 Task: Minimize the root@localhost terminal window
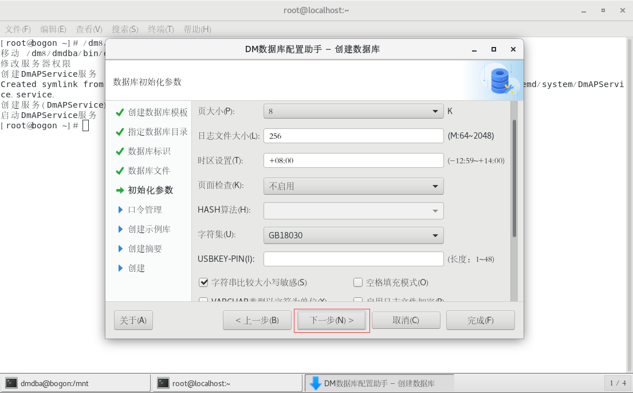[x=584, y=11]
